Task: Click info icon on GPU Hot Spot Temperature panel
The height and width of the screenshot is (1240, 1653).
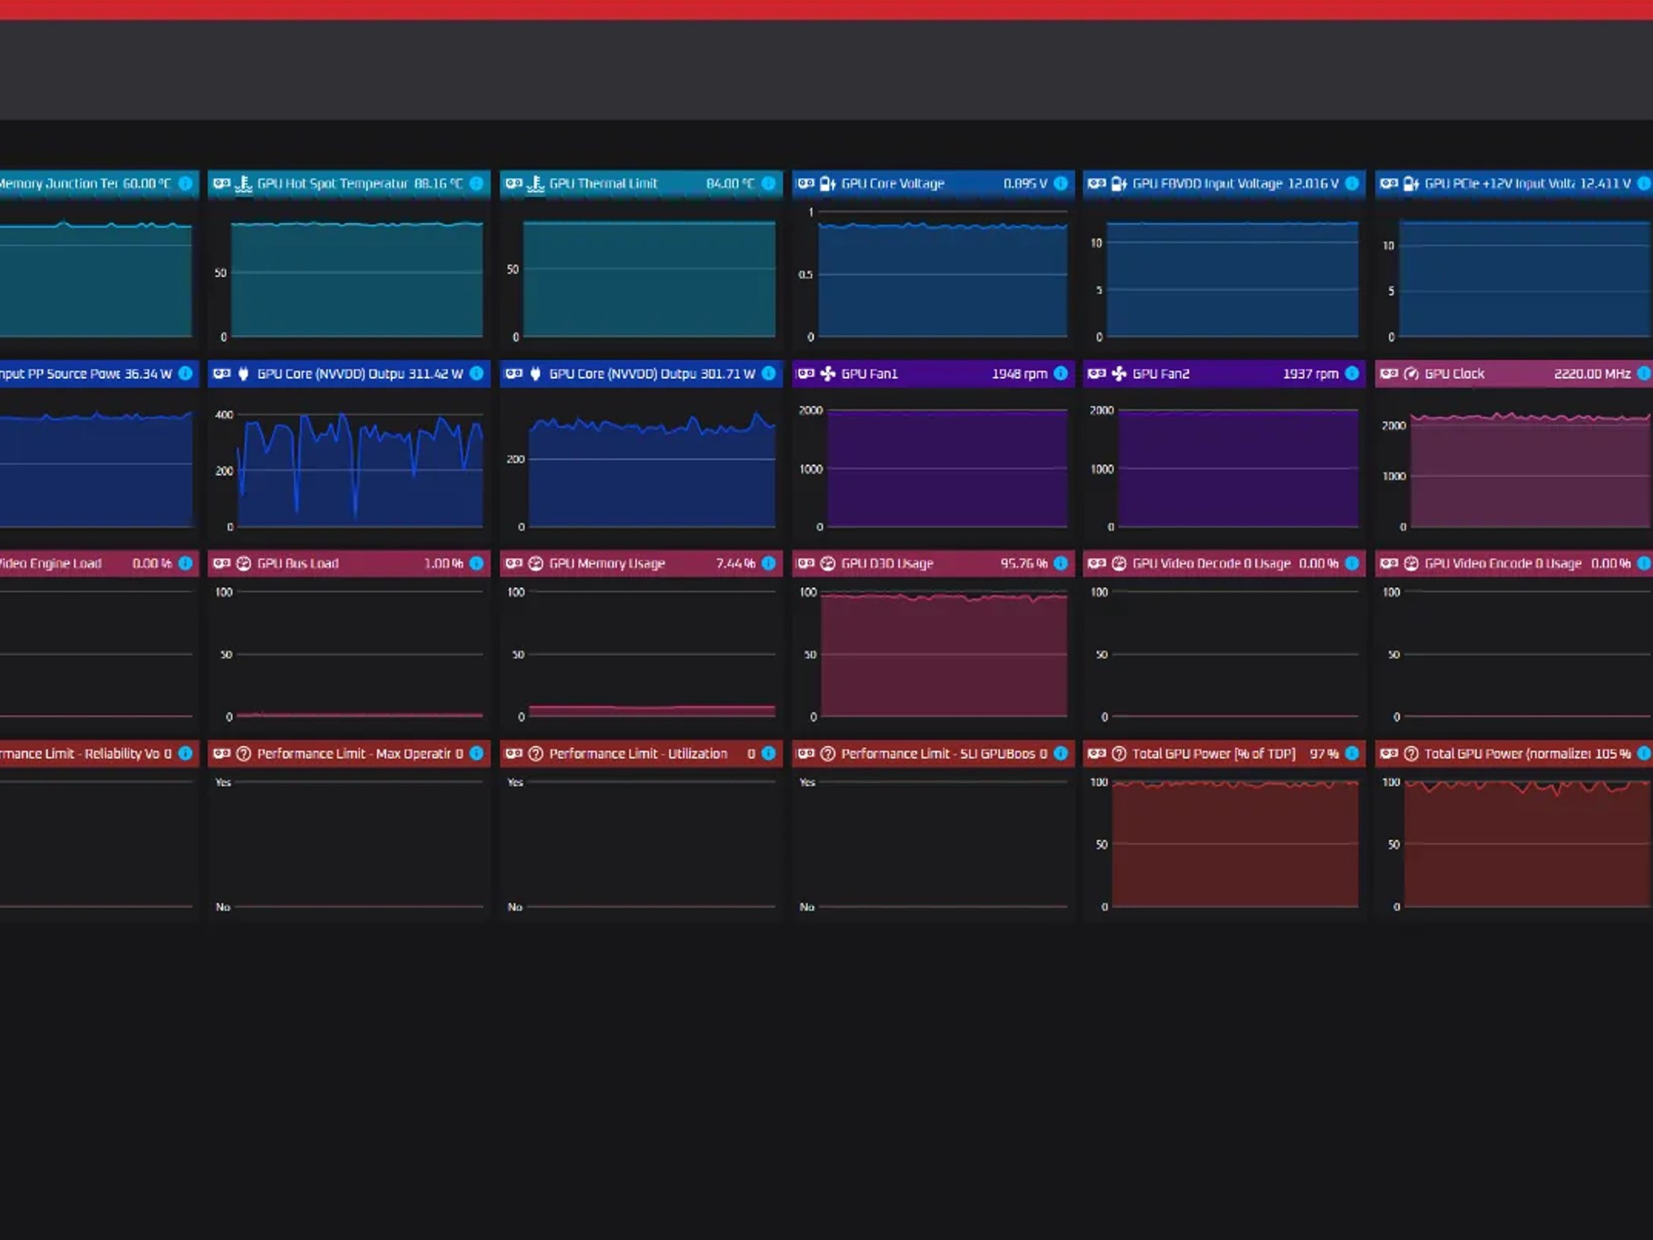Action: 476,183
